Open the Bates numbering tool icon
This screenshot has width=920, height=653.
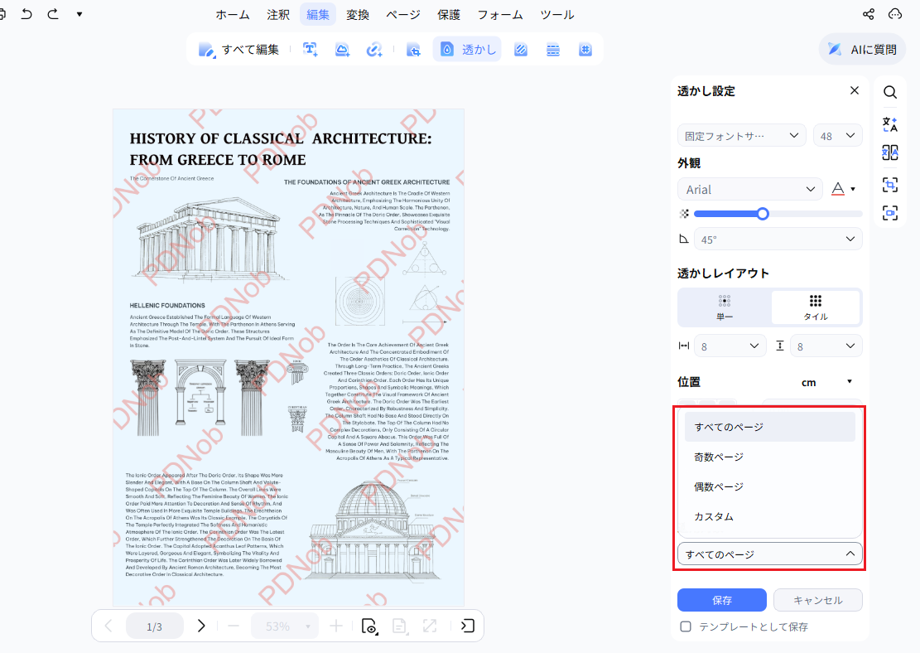(x=585, y=50)
